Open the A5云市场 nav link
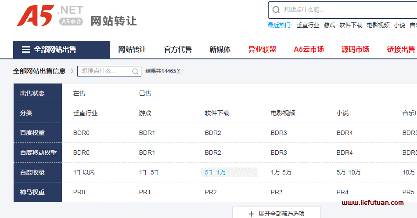This screenshot has width=417, height=218. click(x=309, y=50)
